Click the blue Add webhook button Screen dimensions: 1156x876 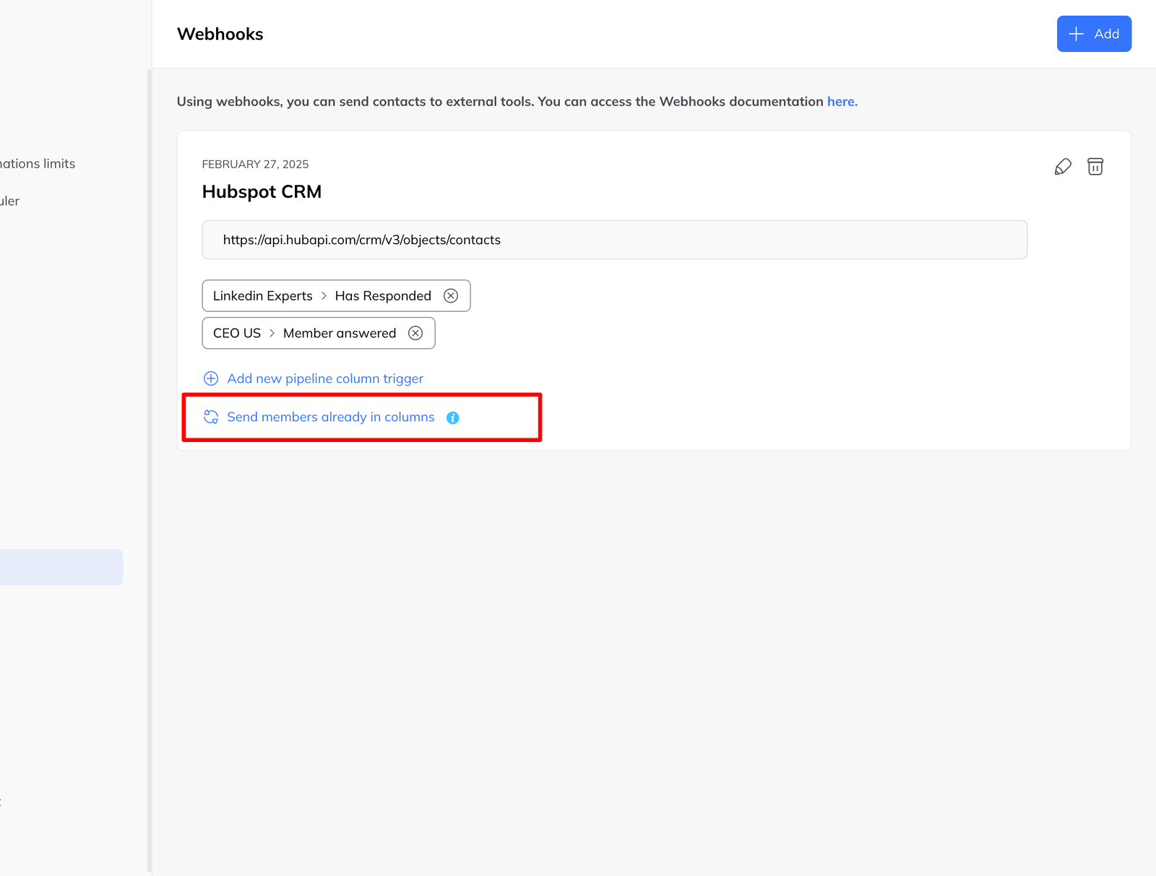click(1094, 34)
